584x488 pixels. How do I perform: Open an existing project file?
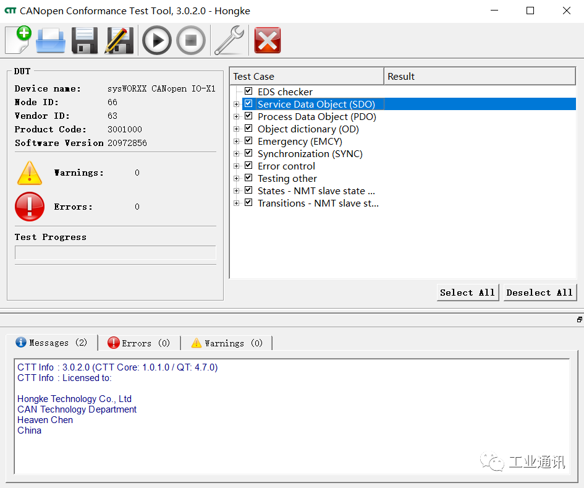[51, 40]
